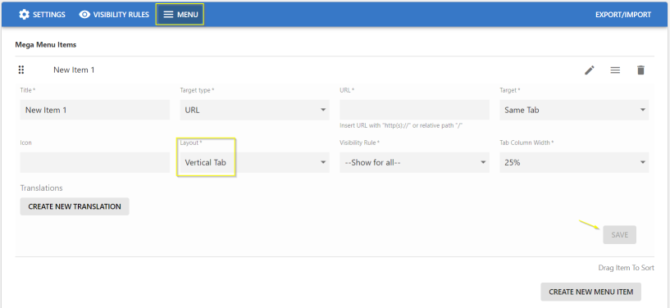Open the Target dropdown showing Same Tab
670x308 pixels.
(574, 110)
